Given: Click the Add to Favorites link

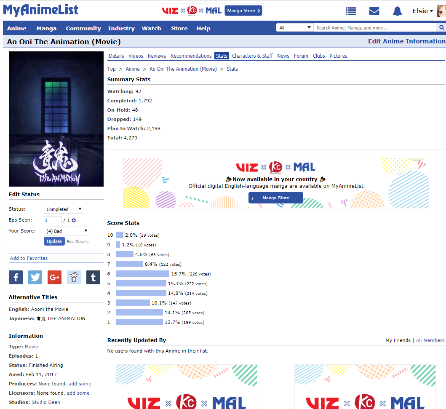Looking at the screenshot, I should pos(29,258).
